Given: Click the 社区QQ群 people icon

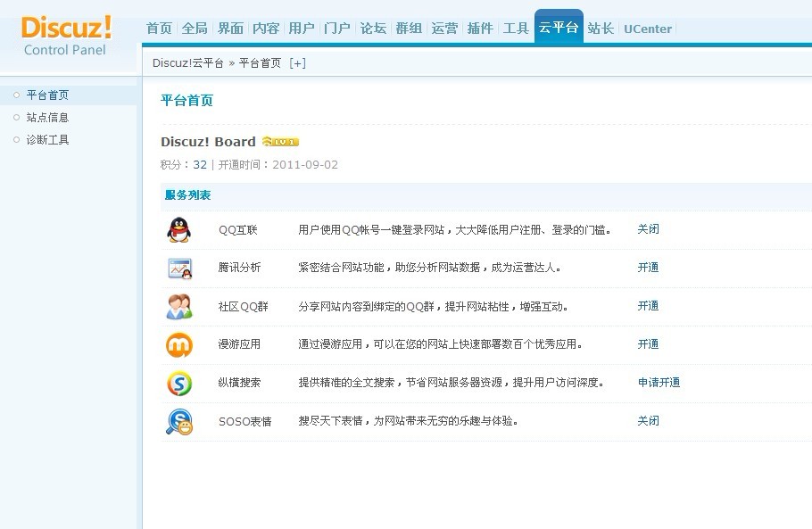Looking at the screenshot, I should point(179,306).
